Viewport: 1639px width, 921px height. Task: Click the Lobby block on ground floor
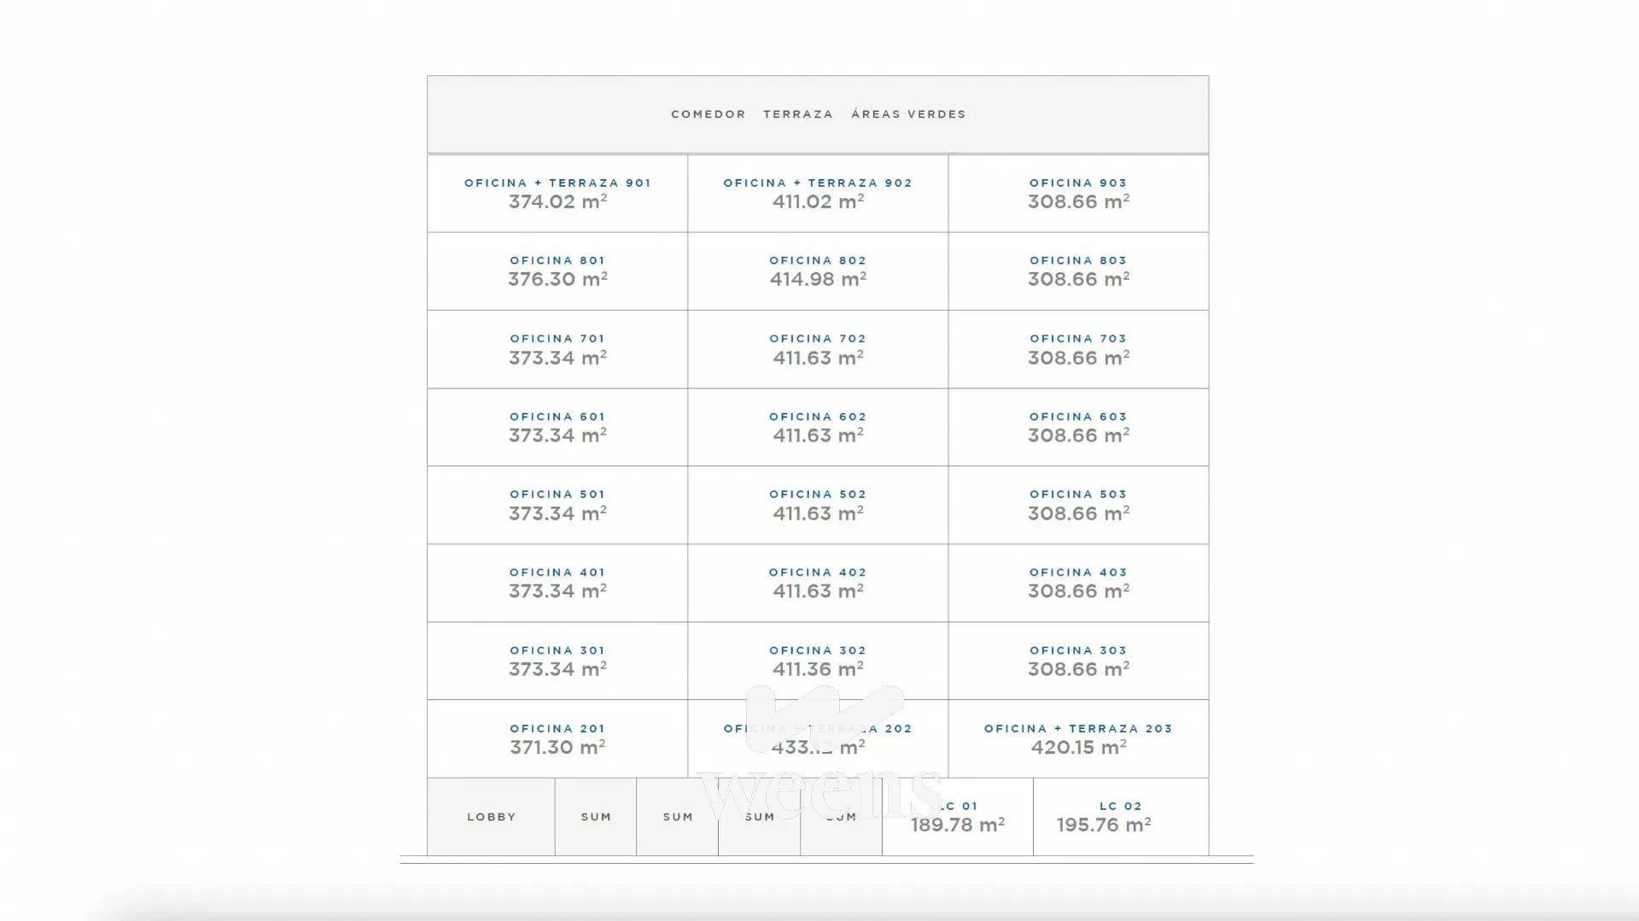pyautogui.click(x=491, y=817)
